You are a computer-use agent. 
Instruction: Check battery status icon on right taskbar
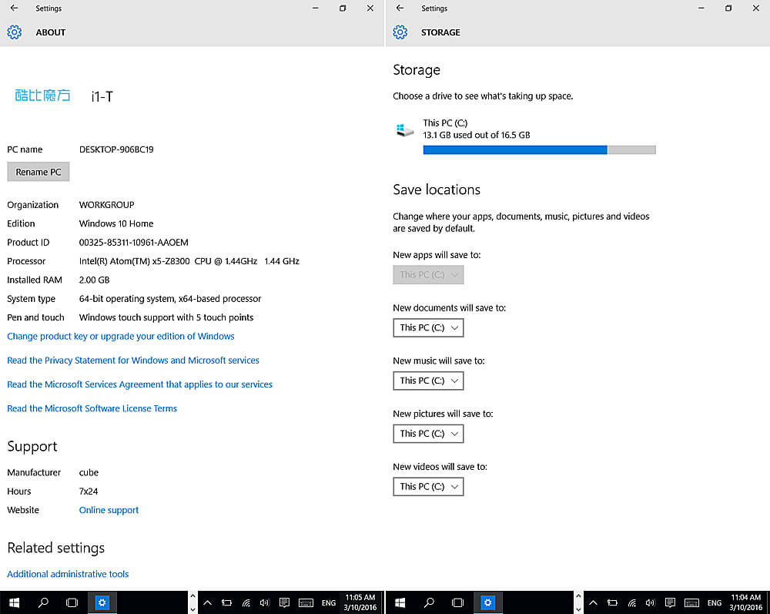tap(612, 602)
